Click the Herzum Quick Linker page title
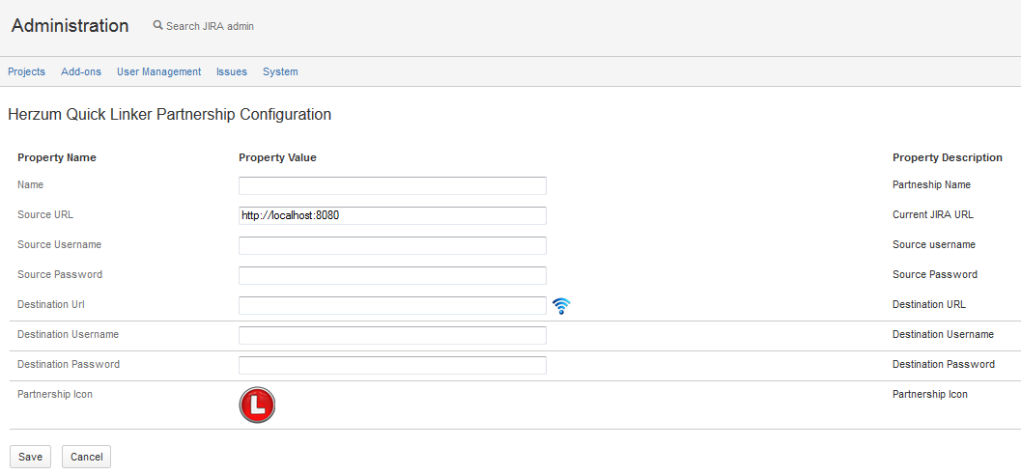 (169, 114)
